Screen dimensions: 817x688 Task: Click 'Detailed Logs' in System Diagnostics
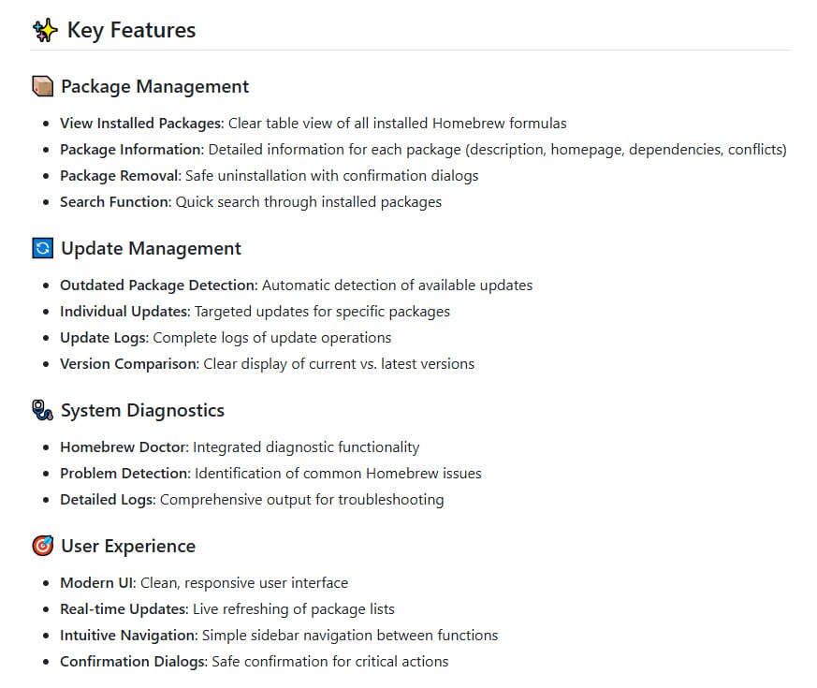click(x=107, y=500)
